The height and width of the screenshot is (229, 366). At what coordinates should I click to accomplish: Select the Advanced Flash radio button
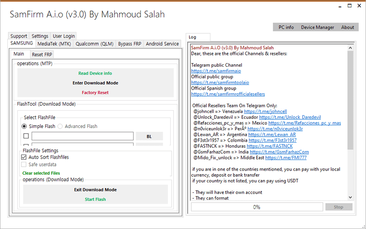pyautogui.click(x=60, y=126)
